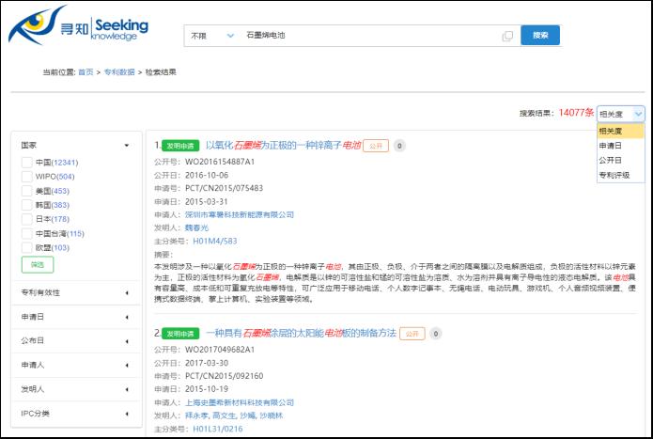Click application number PCT/CN2015/092160
Image resolution: width=653 pixels, height=439 pixels.
click(x=224, y=376)
